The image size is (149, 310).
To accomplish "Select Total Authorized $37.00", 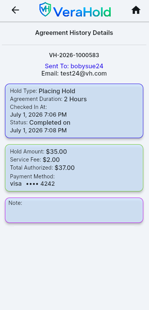I will point(42,168).
